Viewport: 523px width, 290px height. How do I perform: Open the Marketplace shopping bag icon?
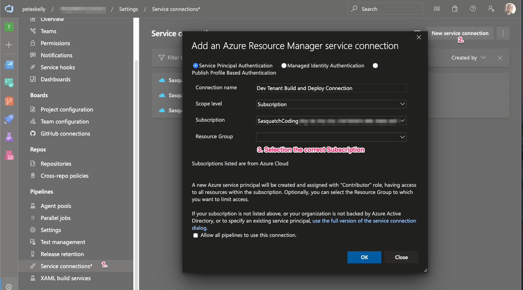[455, 9]
